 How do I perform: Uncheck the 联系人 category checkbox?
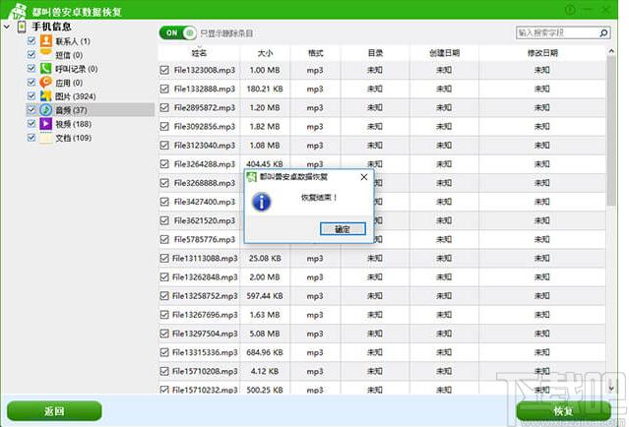[x=31, y=41]
